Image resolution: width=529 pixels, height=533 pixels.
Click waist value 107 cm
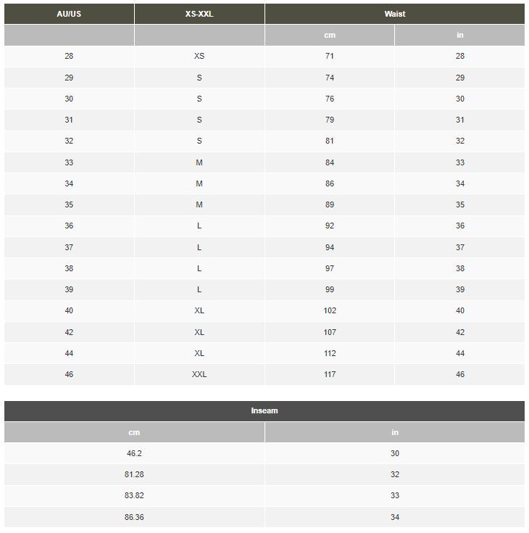tap(330, 332)
